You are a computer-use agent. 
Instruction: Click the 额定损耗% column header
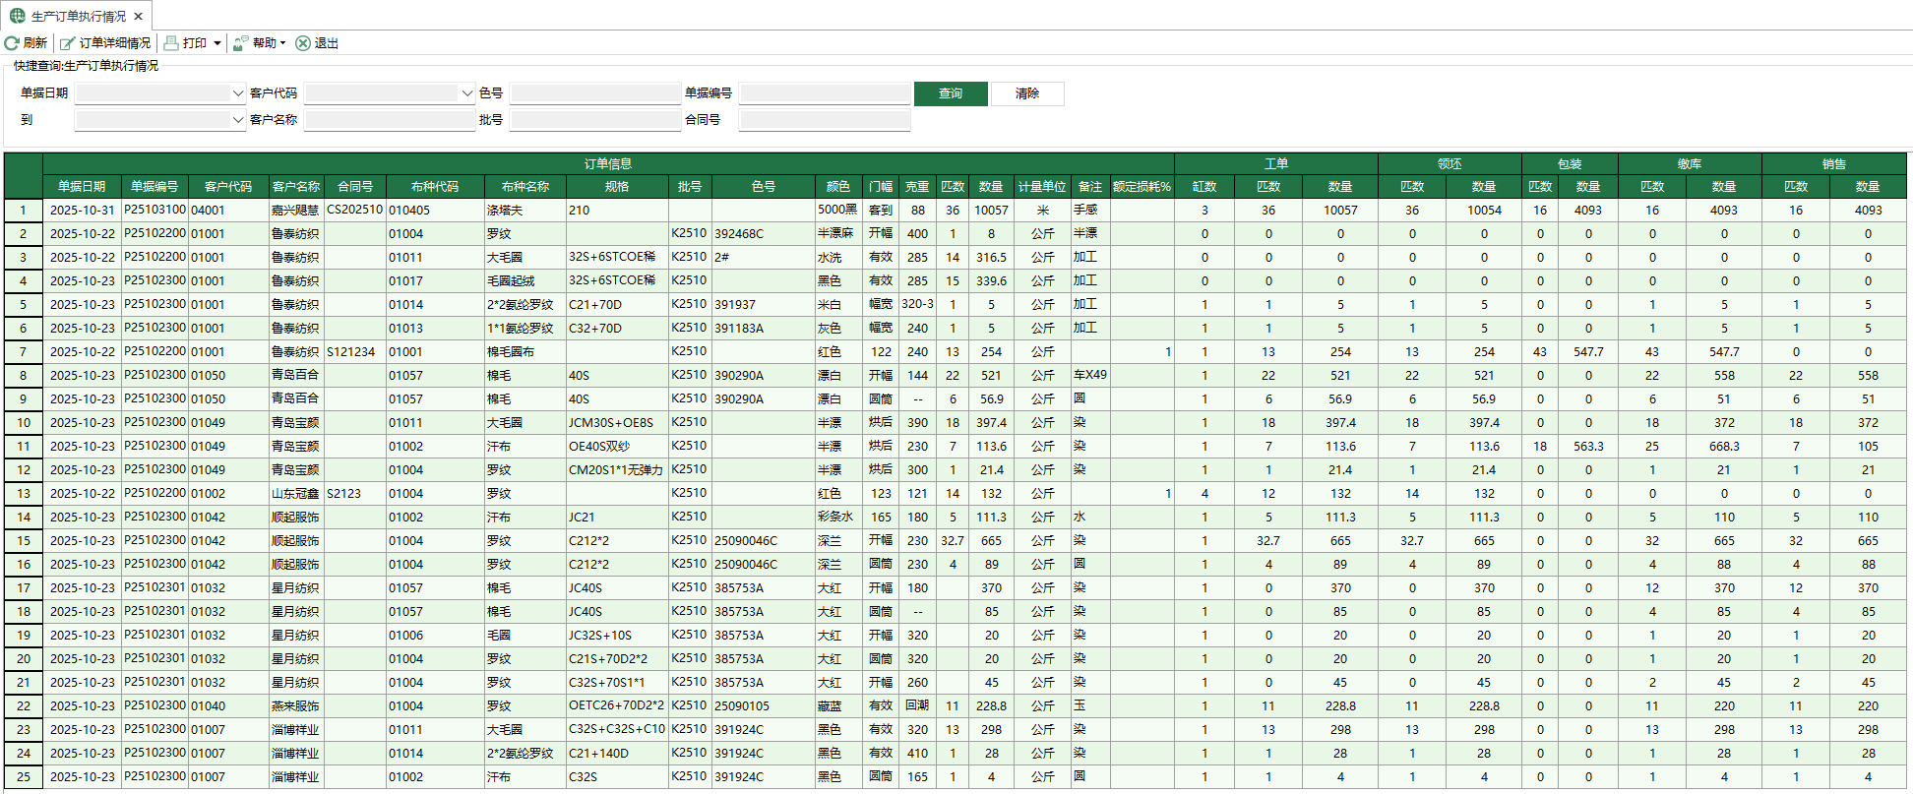point(1142,186)
